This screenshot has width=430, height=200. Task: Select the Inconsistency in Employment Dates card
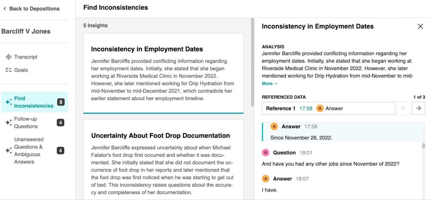[x=163, y=73]
